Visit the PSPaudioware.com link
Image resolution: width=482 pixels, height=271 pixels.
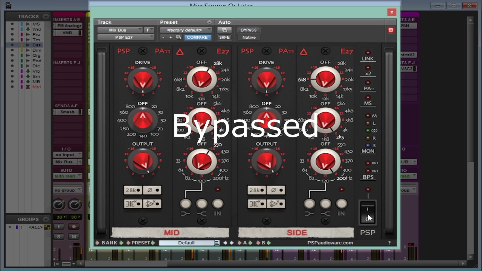tap(330, 243)
